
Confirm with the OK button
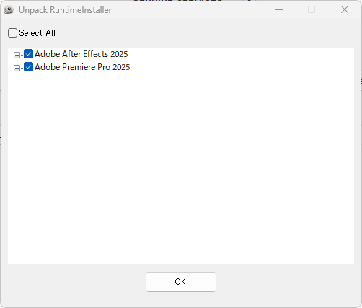coord(181,282)
